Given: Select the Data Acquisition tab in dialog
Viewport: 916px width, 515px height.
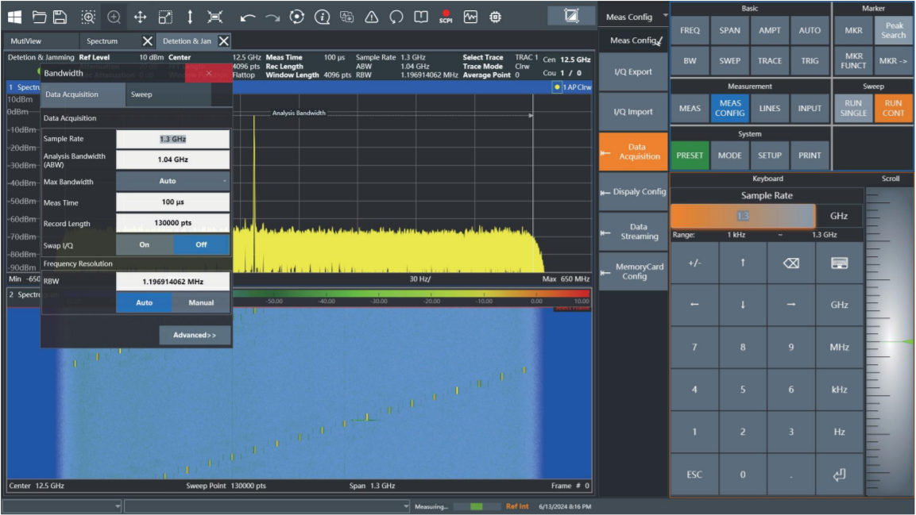Looking at the screenshot, I should [83, 94].
